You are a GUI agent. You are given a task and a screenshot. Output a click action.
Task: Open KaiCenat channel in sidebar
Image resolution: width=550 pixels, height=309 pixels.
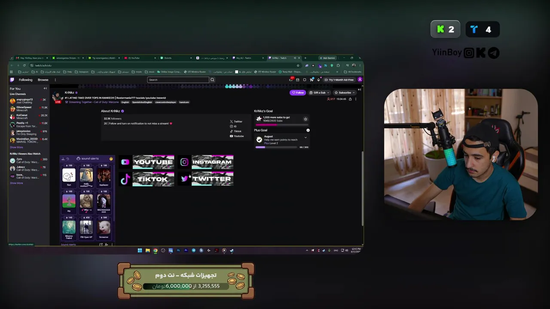[28, 116]
